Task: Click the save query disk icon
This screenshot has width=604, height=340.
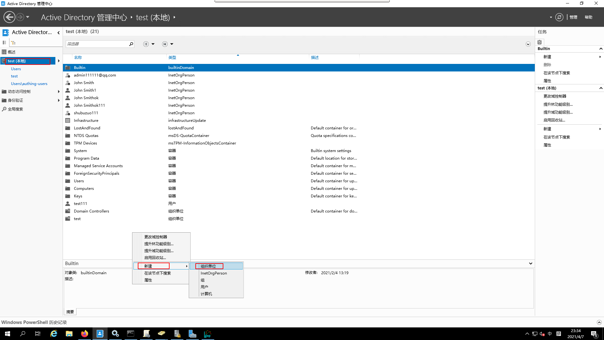Action: (165, 44)
